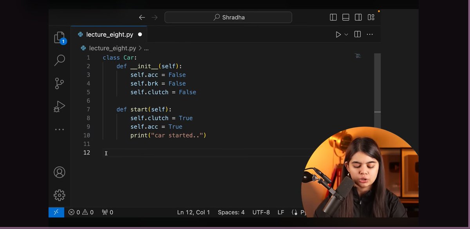
Task: Close the unsaved dot on lecture_eight.py tab
Action: [140, 34]
